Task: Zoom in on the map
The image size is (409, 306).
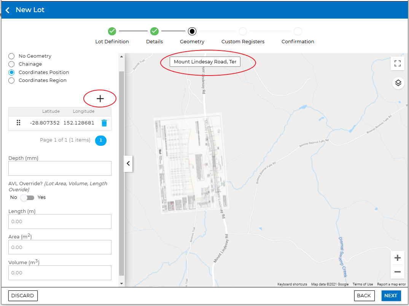Action: pos(397,258)
